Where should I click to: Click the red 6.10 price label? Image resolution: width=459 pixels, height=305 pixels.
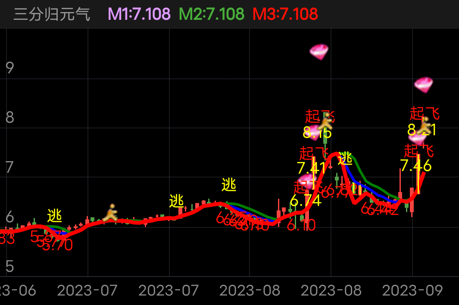coord(301,225)
